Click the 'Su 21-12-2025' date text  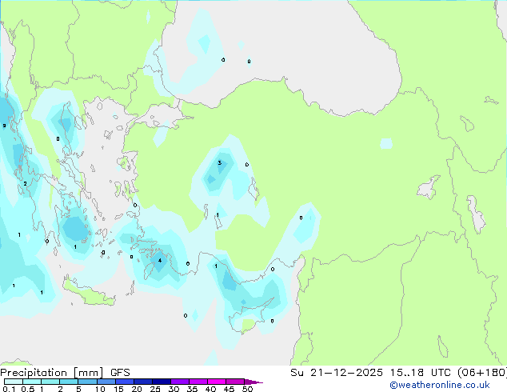(337, 373)
